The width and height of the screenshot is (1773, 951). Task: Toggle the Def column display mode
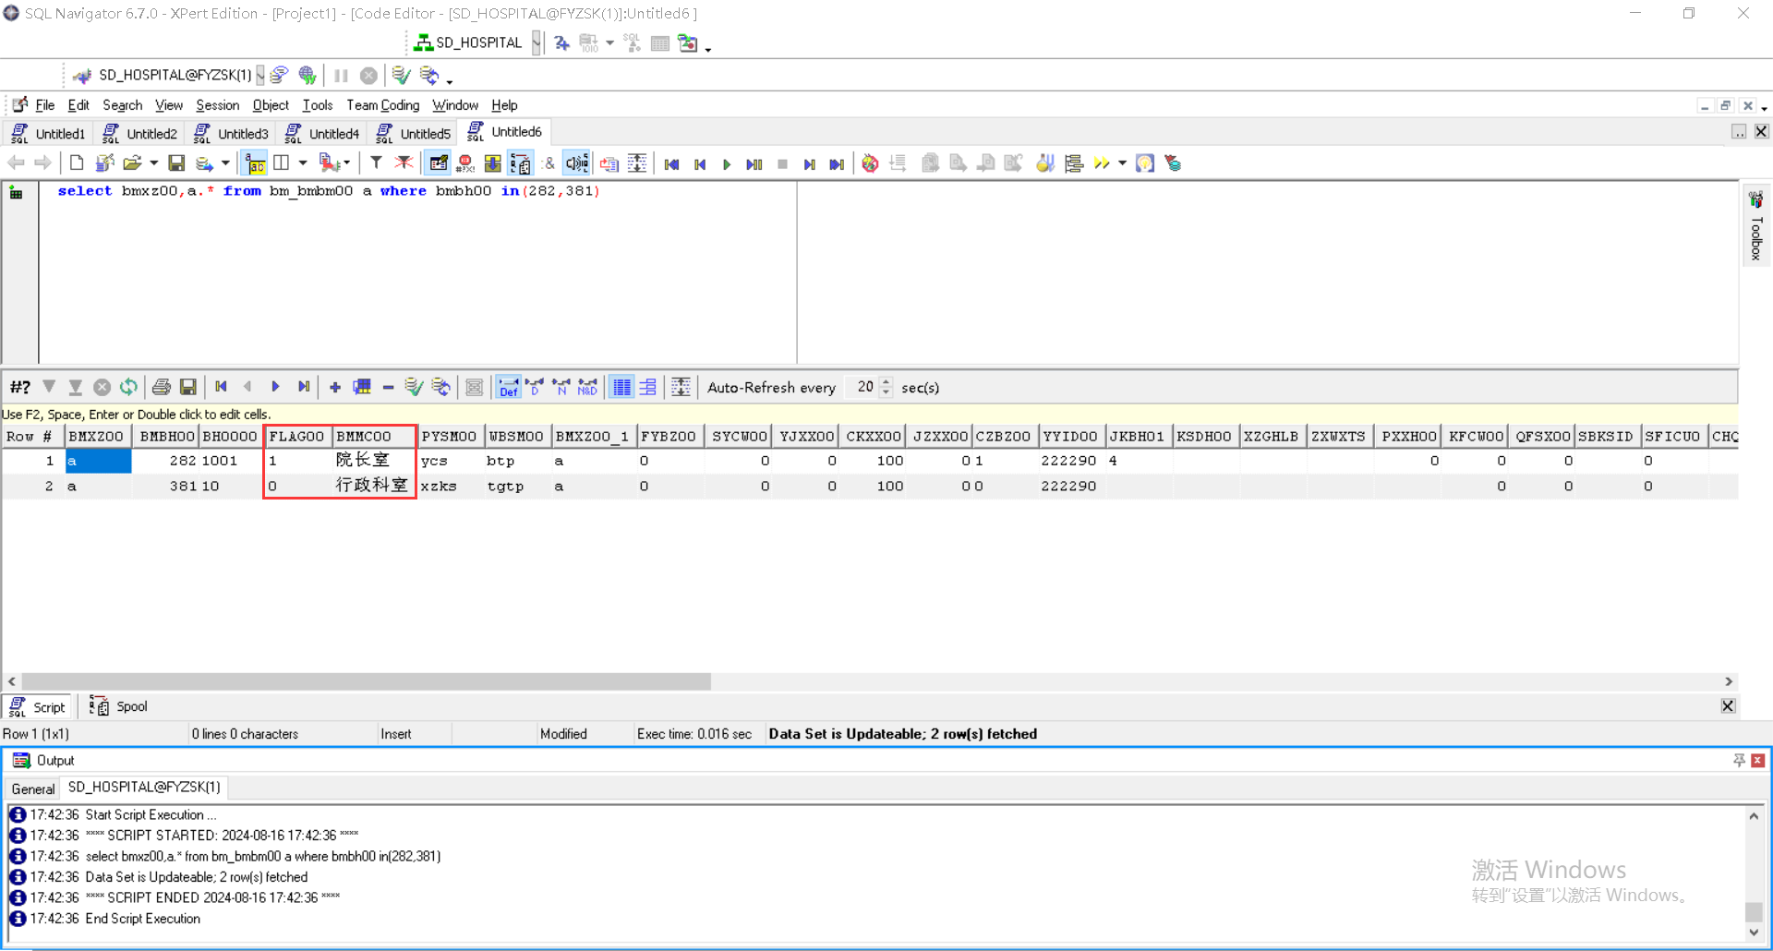point(508,387)
